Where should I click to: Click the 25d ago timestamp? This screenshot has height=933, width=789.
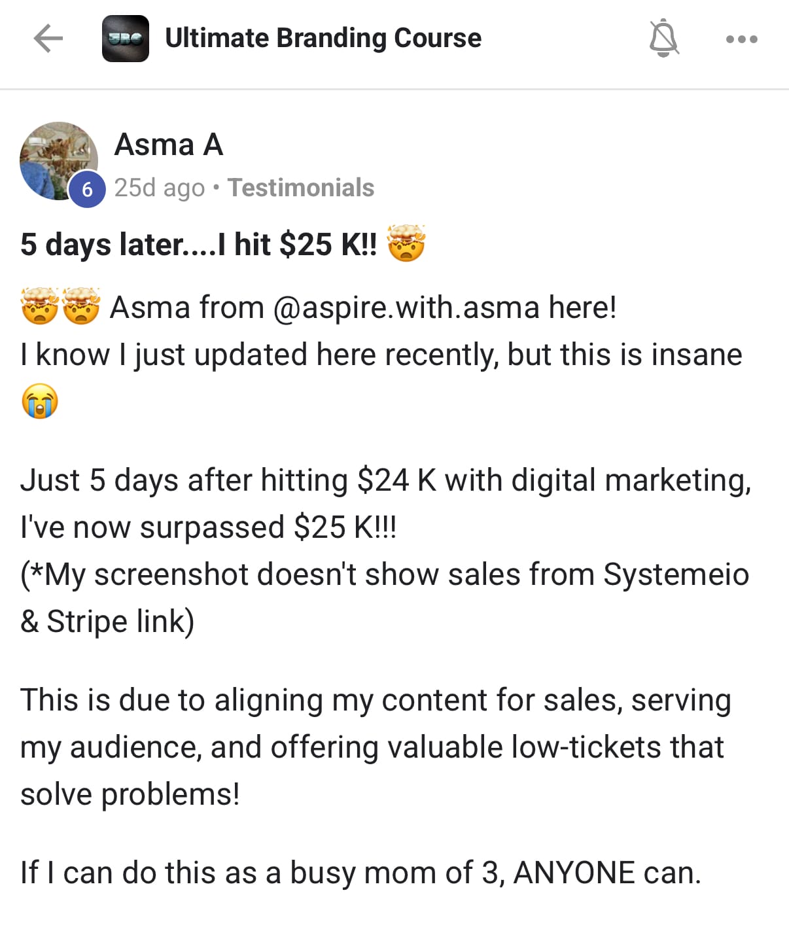[159, 188]
